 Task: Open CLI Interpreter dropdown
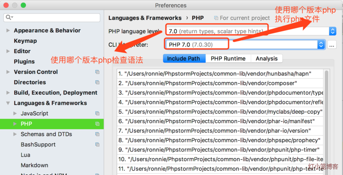point(321,45)
